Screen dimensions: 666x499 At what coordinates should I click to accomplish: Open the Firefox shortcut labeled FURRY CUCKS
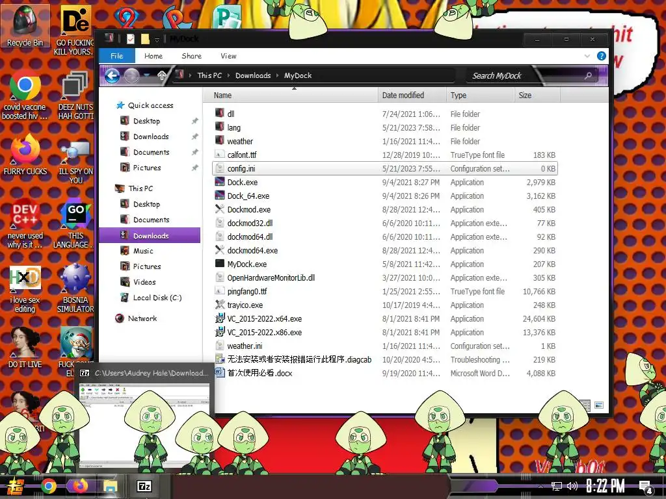[x=25, y=155]
